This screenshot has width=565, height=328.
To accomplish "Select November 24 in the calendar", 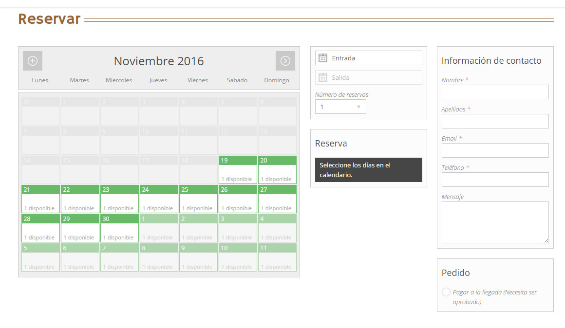I will [159, 199].
